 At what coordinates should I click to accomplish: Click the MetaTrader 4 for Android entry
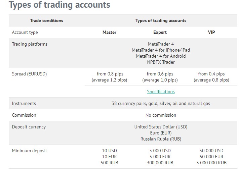161,56
